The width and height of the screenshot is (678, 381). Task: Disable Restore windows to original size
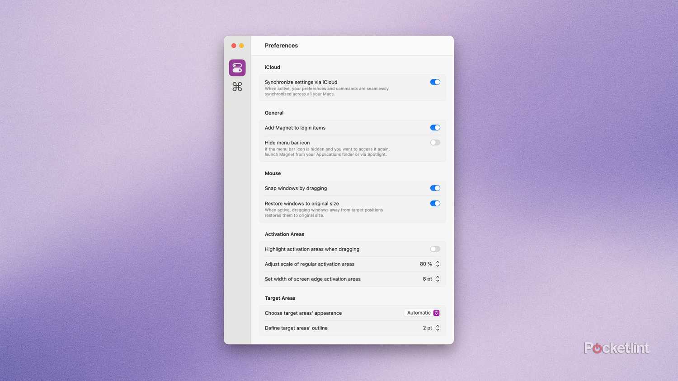434,203
